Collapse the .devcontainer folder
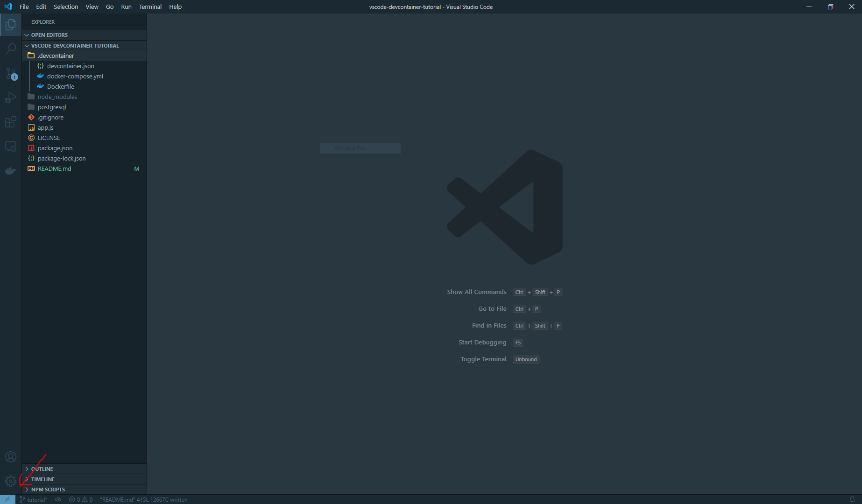The image size is (862, 504). (84, 56)
